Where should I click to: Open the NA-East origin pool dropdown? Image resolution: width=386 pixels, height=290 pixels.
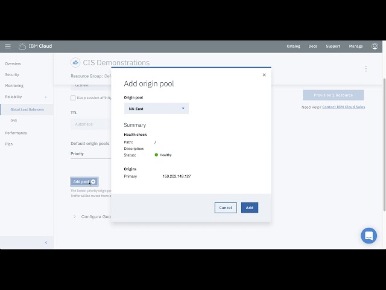click(156, 109)
